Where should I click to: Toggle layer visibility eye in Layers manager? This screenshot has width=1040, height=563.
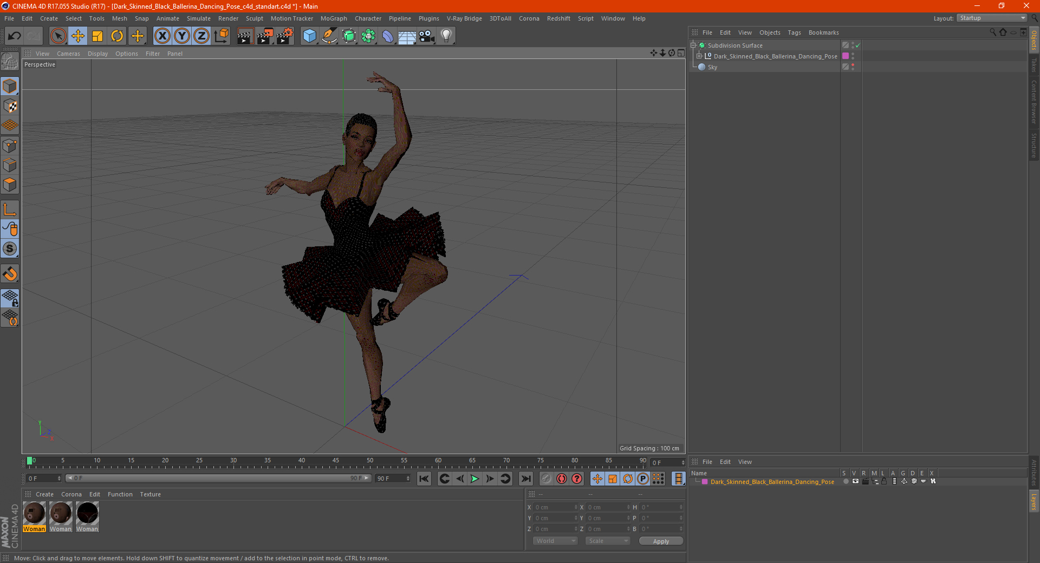coord(855,481)
